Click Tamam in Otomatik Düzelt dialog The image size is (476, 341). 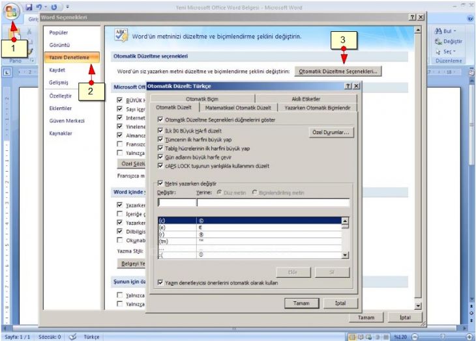[301, 303]
